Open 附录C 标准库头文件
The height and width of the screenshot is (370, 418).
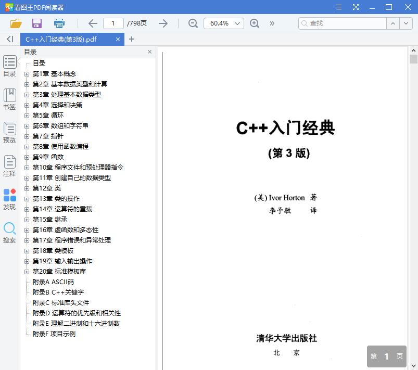point(61,302)
